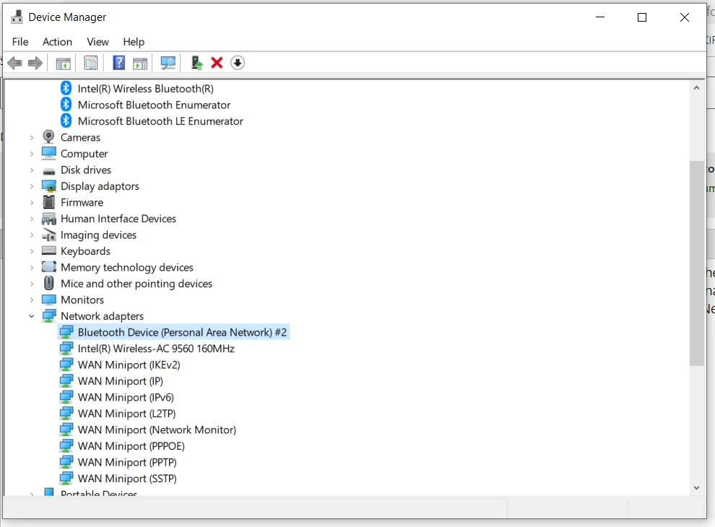This screenshot has height=527, width=715.
Task: Open the View menu
Action: [97, 42]
